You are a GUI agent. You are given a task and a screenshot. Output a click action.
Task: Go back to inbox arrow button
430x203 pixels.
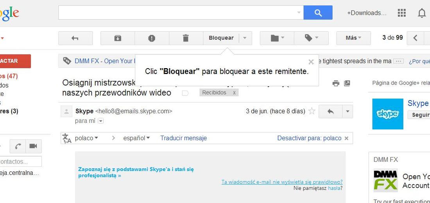tap(75, 38)
